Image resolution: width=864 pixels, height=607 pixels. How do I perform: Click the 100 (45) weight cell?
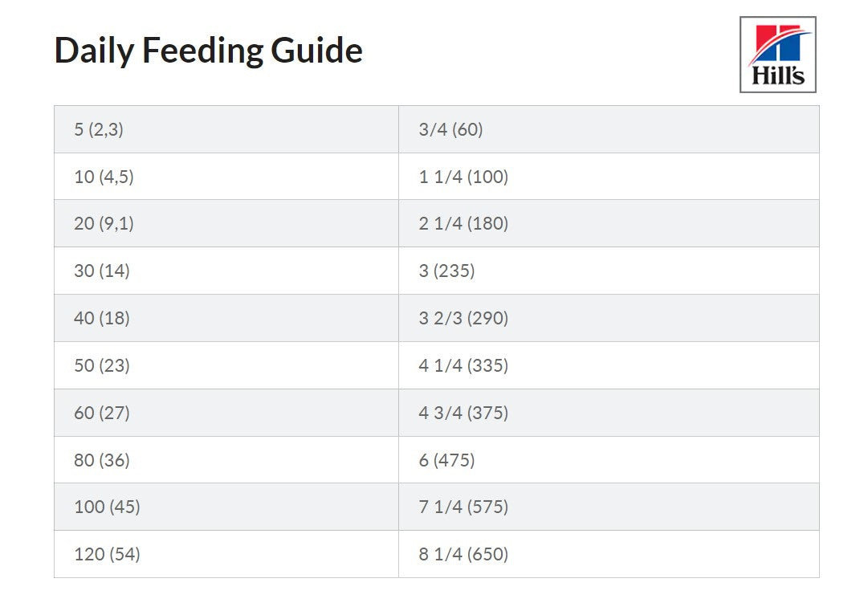(107, 507)
